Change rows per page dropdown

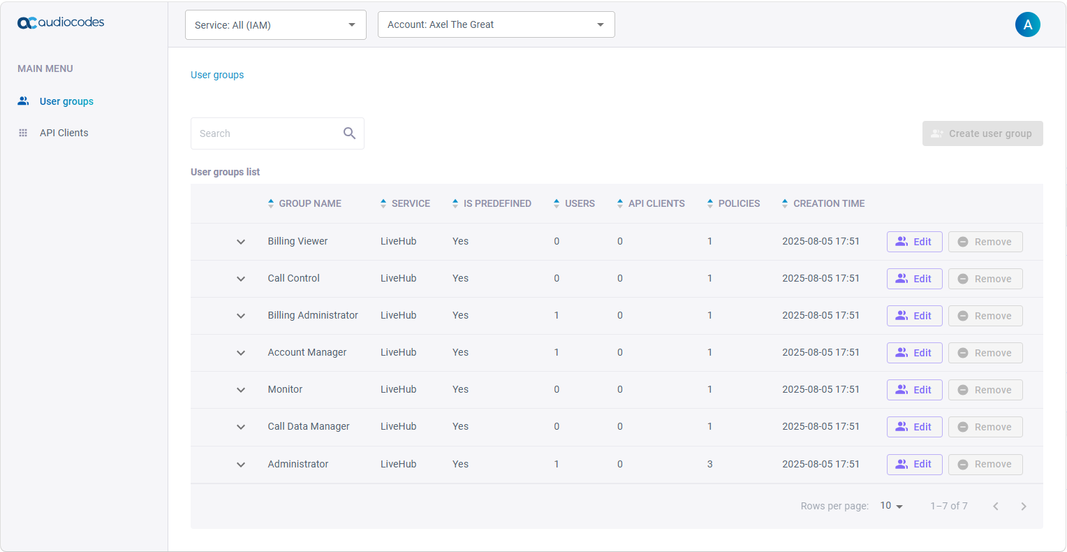[892, 506]
